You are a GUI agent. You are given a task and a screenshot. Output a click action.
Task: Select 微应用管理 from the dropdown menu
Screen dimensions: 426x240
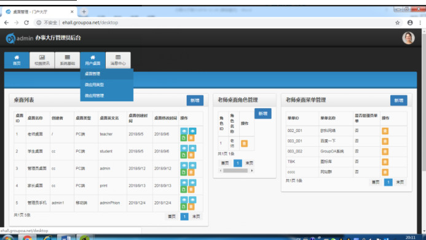click(94, 96)
